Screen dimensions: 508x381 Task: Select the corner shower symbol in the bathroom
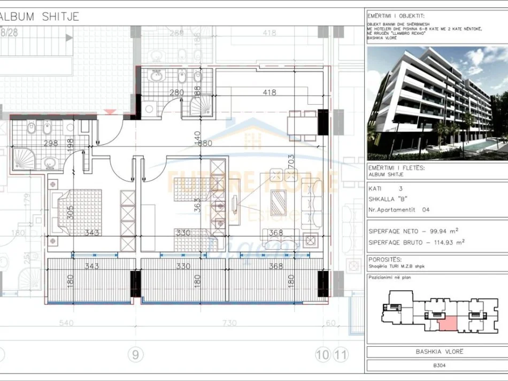click(24, 159)
